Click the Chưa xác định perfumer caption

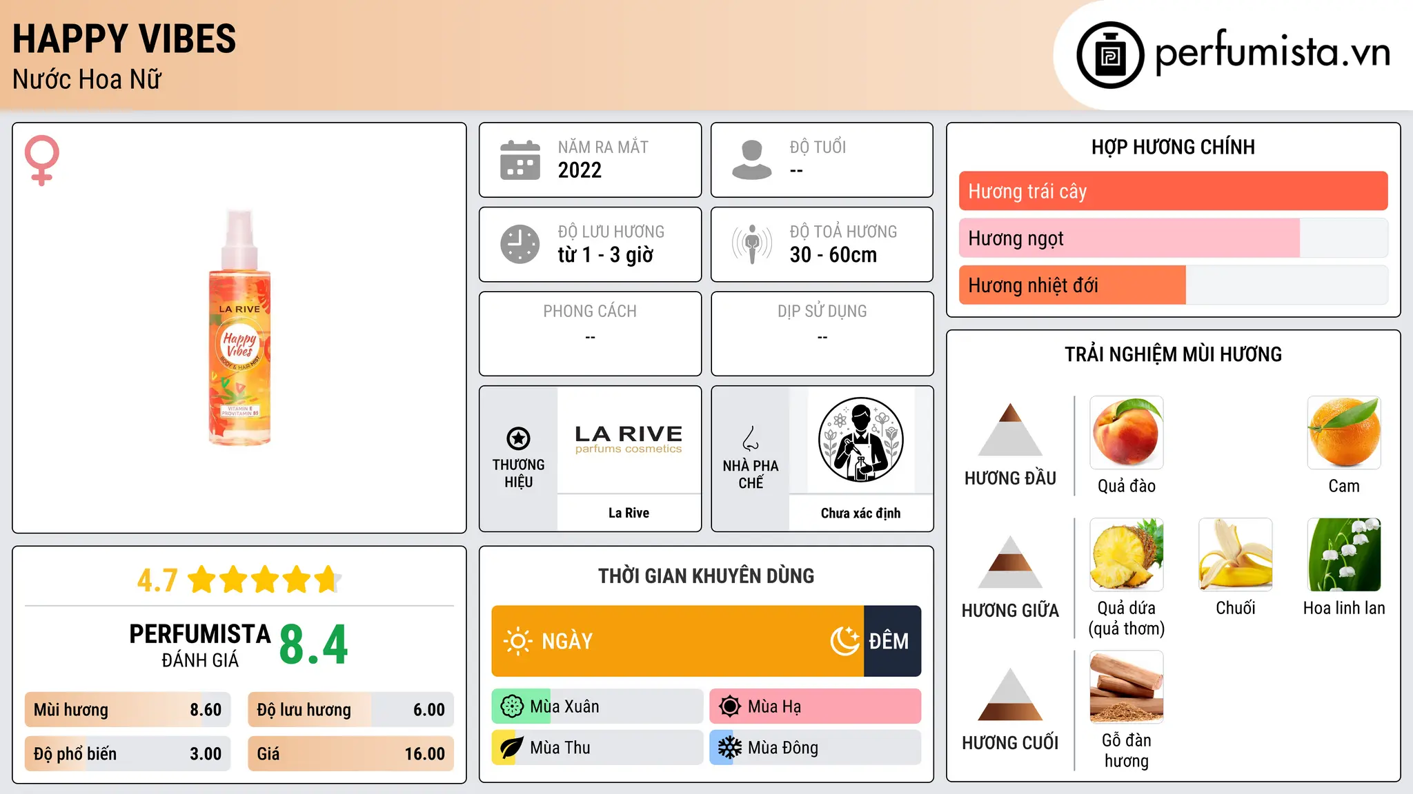point(860,513)
